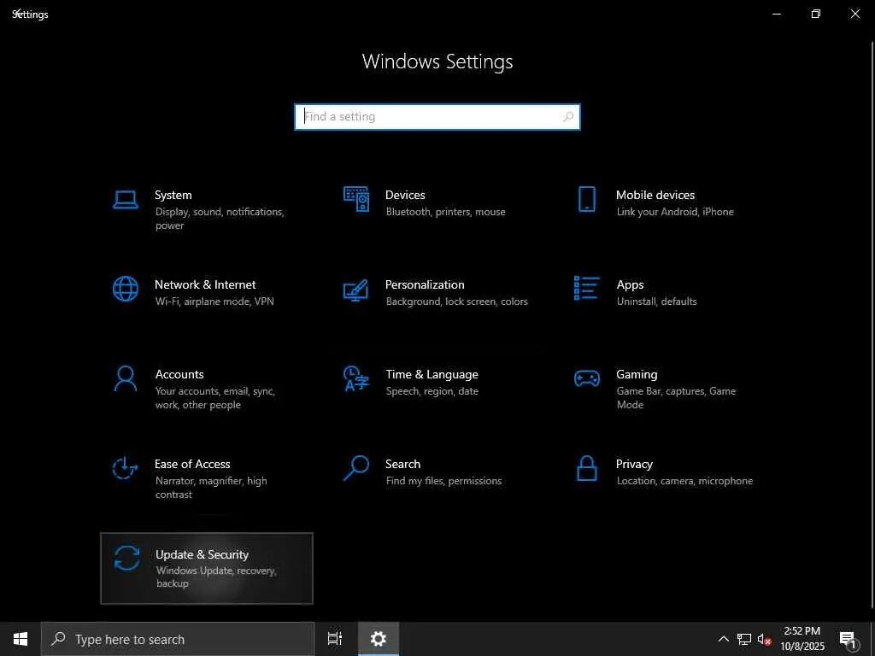Click 'Windows Update, recovery, backup' description
This screenshot has height=656, width=875.
(x=216, y=577)
